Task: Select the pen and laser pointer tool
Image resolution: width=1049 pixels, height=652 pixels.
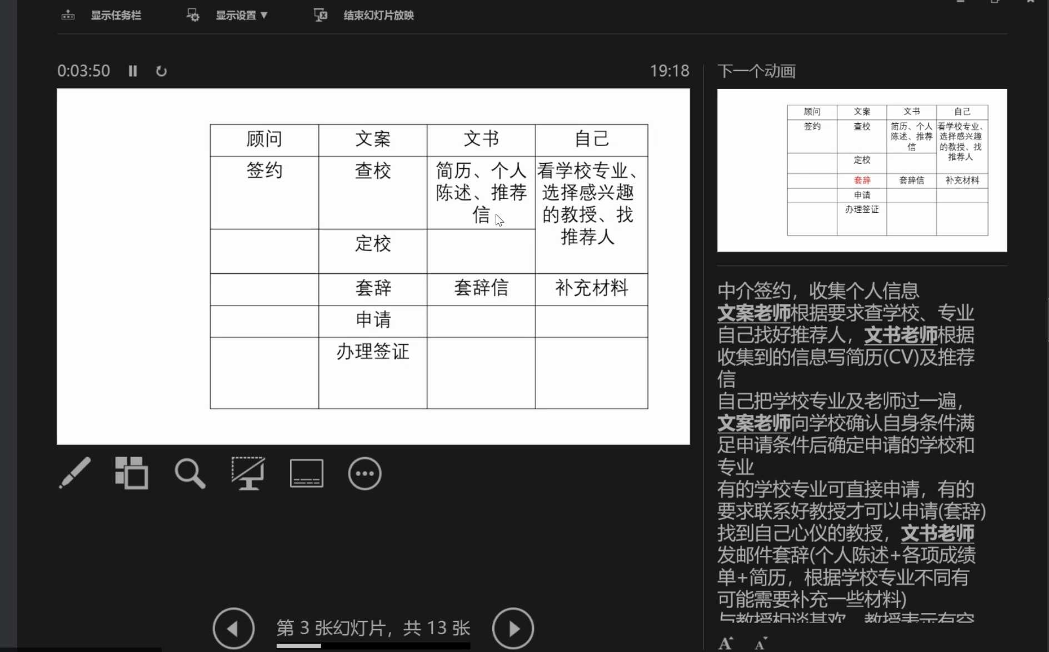Action: pyautogui.click(x=74, y=473)
